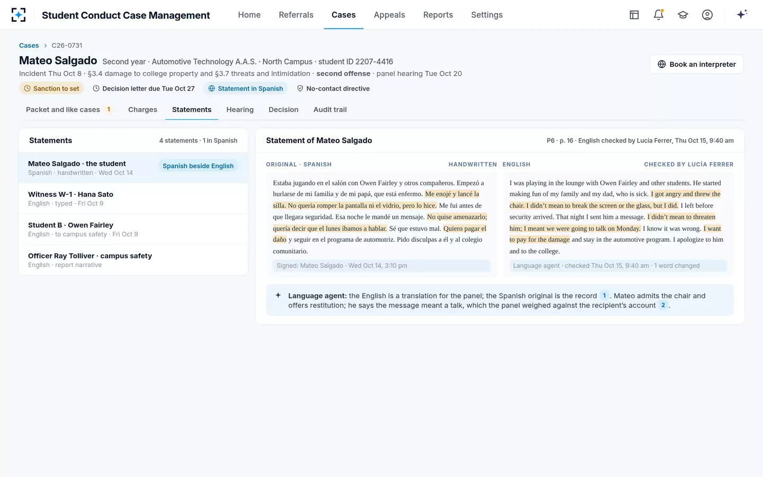
Task: Click the breadcrumb chevron after Cases
Action: (x=46, y=46)
